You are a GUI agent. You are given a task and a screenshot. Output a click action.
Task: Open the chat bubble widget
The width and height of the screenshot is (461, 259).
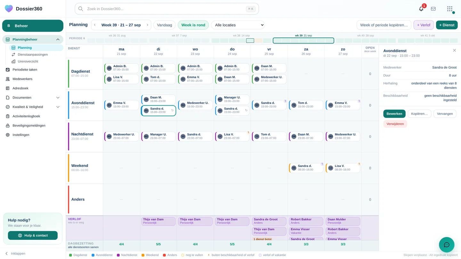coord(447,245)
